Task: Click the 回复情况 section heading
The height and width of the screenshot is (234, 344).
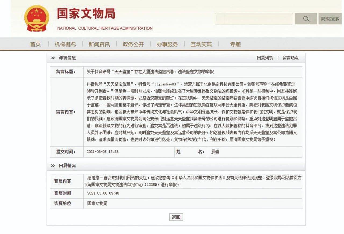Action: [x=67, y=166]
